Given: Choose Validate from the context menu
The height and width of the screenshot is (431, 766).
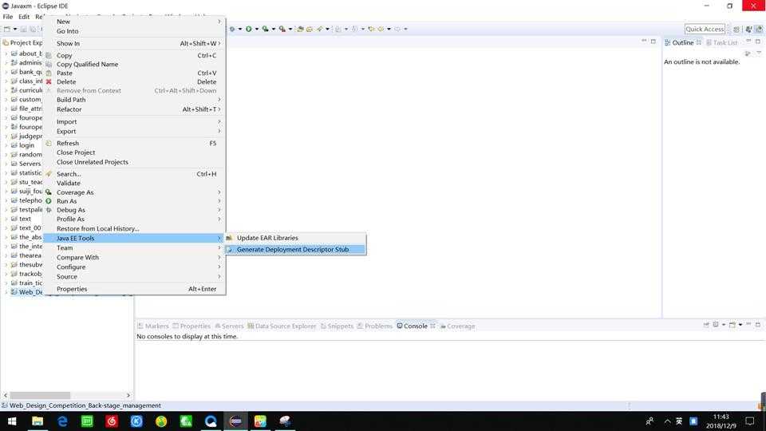Looking at the screenshot, I should [x=134, y=184].
